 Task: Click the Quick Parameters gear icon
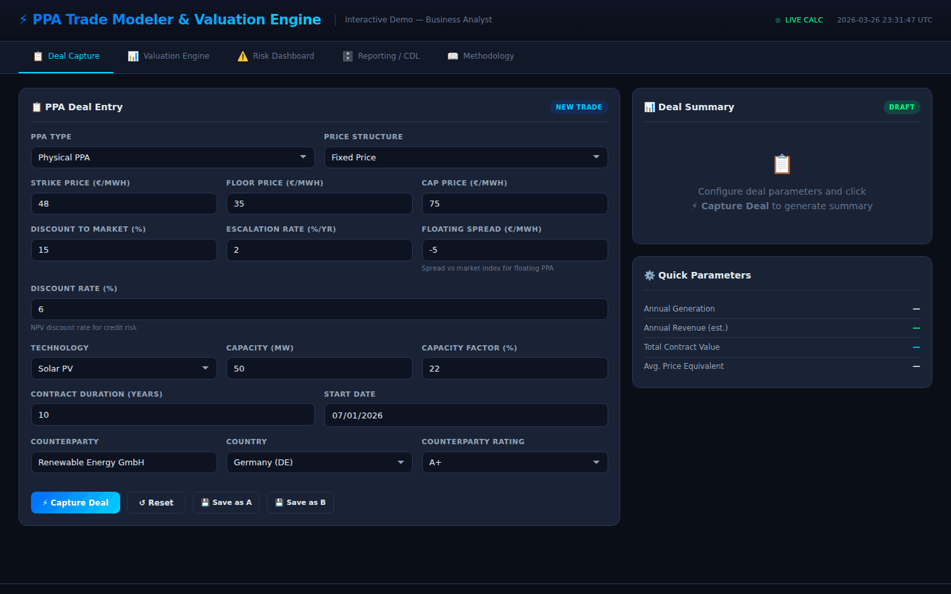pyautogui.click(x=649, y=275)
